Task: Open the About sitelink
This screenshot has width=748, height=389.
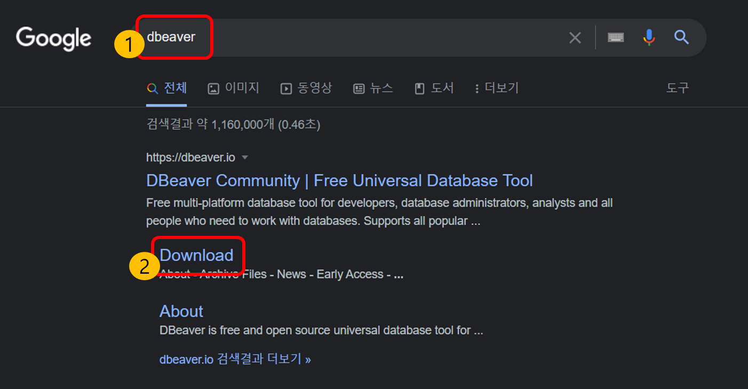Action: point(181,311)
